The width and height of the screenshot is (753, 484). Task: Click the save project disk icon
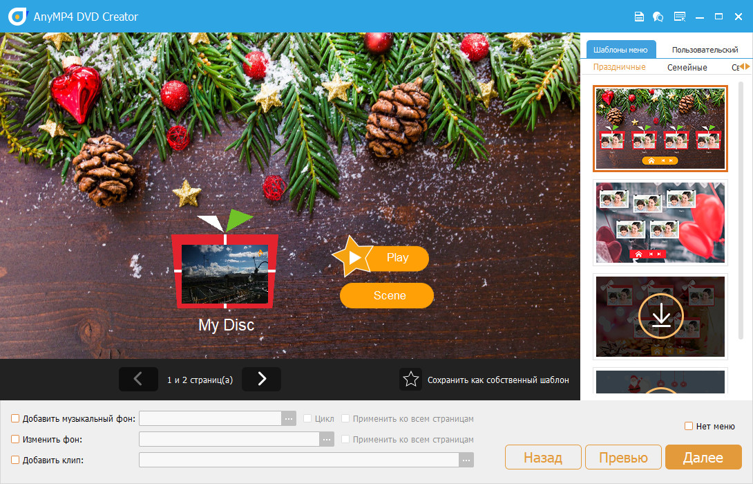pyautogui.click(x=639, y=17)
